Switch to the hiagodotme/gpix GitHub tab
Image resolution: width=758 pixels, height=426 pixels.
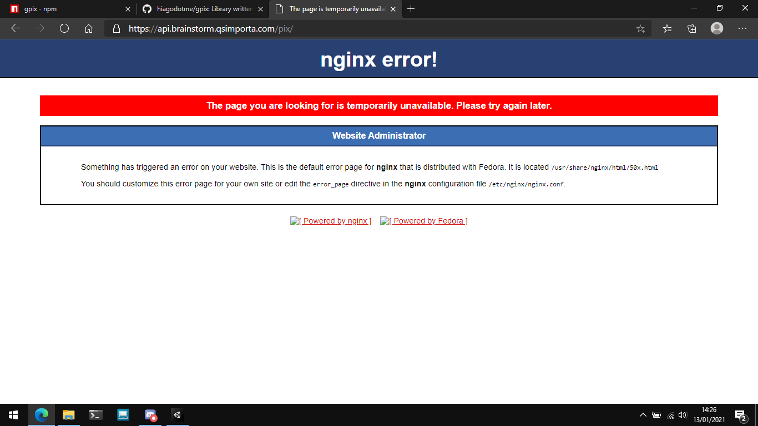203,9
